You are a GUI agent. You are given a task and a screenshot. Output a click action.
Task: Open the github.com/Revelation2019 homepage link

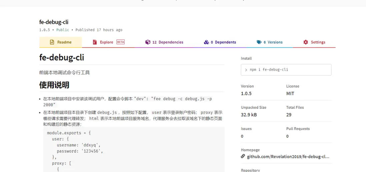pyautogui.click(x=288, y=157)
